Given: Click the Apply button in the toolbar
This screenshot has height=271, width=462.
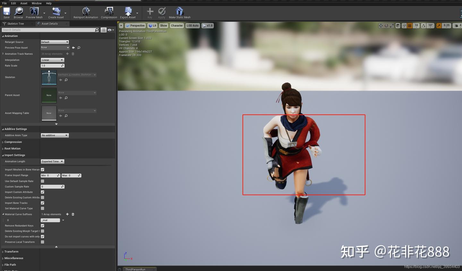Looking at the screenshot, I should point(161,12).
